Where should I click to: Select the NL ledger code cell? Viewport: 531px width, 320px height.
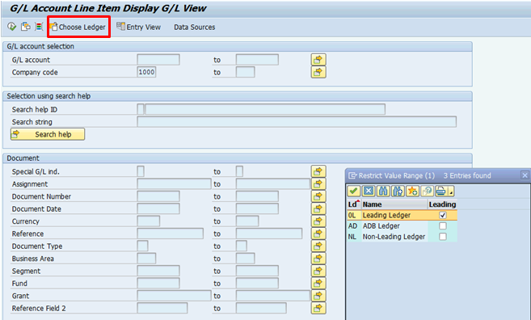click(353, 236)
